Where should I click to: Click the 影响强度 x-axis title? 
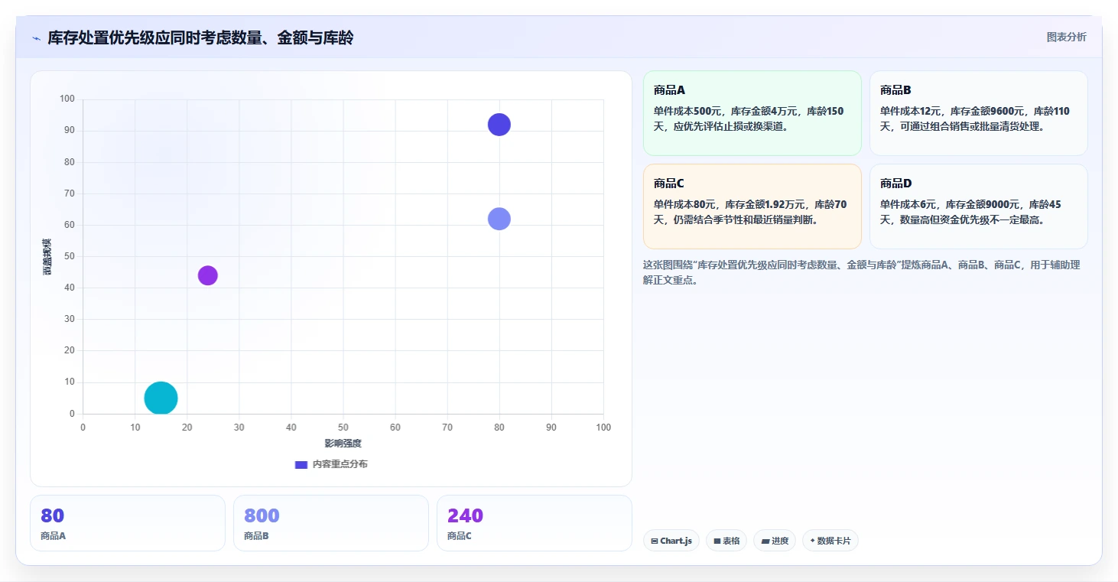click(343, 444)
